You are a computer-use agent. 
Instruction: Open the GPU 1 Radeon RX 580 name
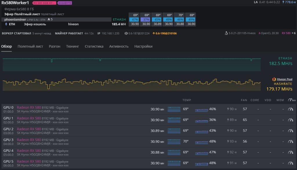pyautogui.click(x=29, y=118)
